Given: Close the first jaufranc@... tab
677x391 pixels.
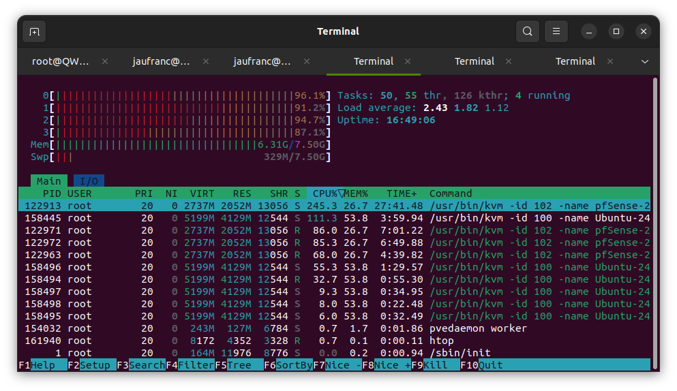Looking at the screenshot, I should pyautogui.click(x=206, y=62).
